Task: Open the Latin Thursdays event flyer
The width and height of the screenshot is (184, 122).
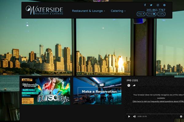Action: 46,91
